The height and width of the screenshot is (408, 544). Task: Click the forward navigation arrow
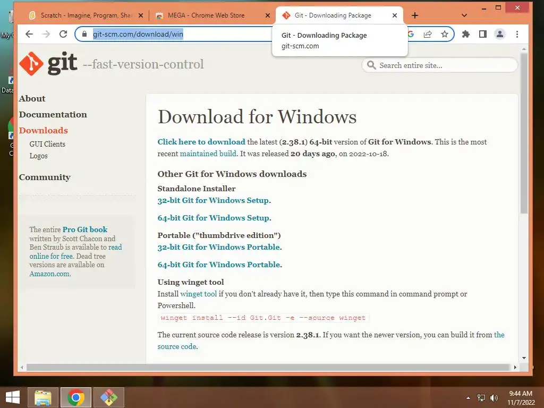[46, 34]
